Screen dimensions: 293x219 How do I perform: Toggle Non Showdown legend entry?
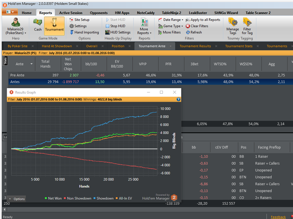tap(77, 198)
